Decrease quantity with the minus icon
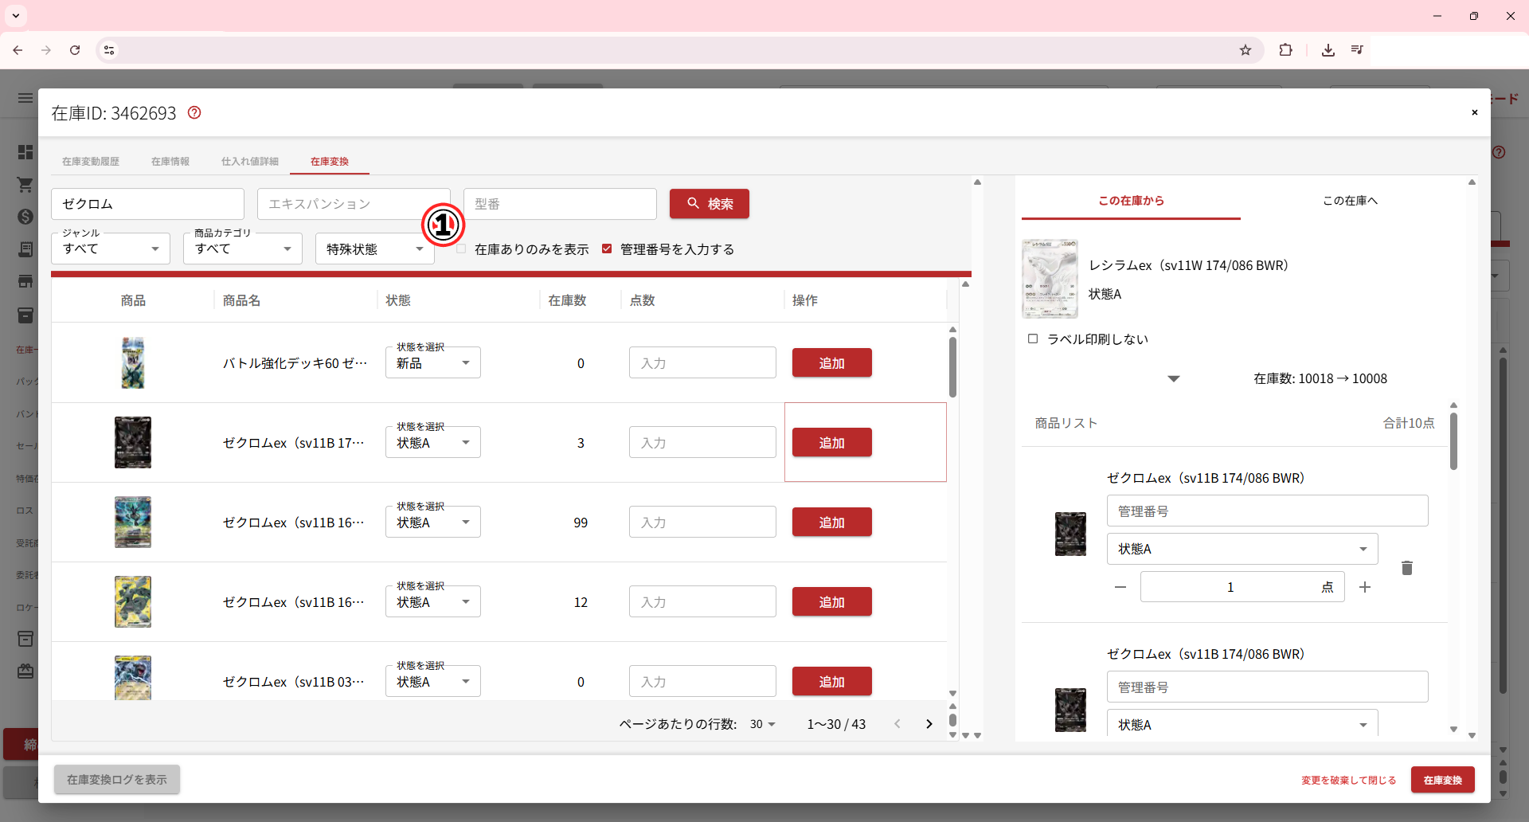The image size is (1529, 822). [1120, 587]
